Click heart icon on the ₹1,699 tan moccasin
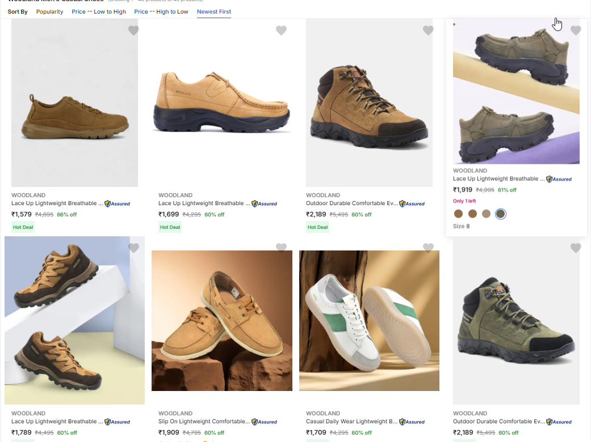This screenshot has height=442, width=591. tap(281, 31)
